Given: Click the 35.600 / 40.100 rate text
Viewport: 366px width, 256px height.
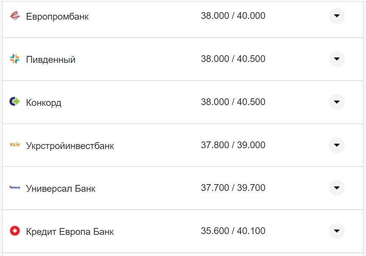Looking at the screenshot, I should coord(234,230).
